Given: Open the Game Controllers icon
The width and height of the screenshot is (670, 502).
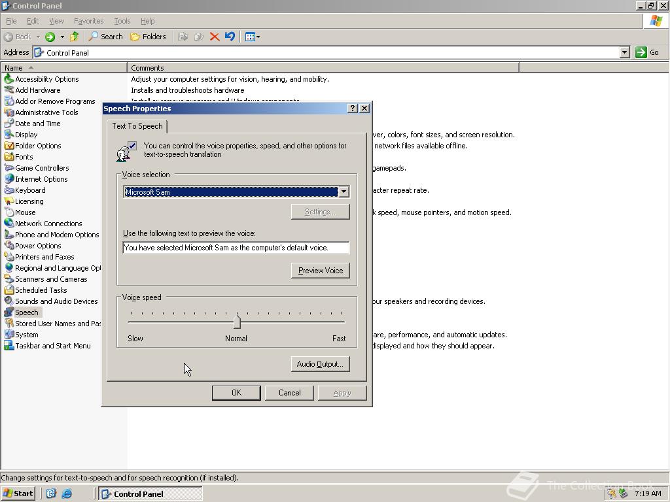Looking at the screenshot, I should 9,168.
